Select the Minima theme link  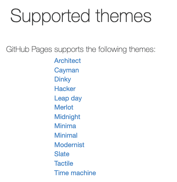click(65, 126)
